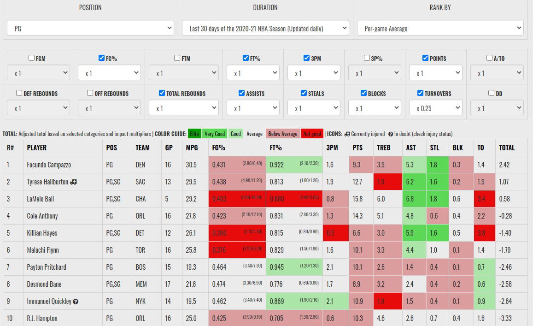The height and width of the screenshot is (326, 533).
Task: Click the ambulance icon in the icons legend
Action: click(x=347, y=134)
